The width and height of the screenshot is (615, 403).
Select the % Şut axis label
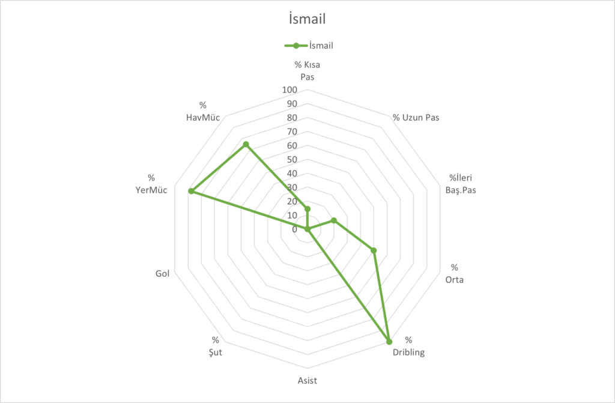[x=215, y=347]
